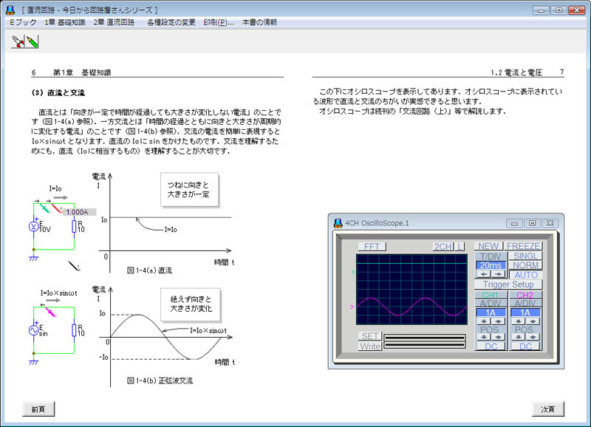Move CH2 POS. up with the arrow
Screen dimensions: 591x427
coord(533,337)
